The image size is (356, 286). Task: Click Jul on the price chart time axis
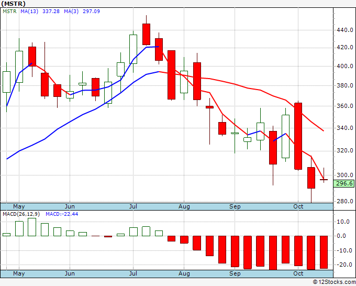[x=133, y=206]
